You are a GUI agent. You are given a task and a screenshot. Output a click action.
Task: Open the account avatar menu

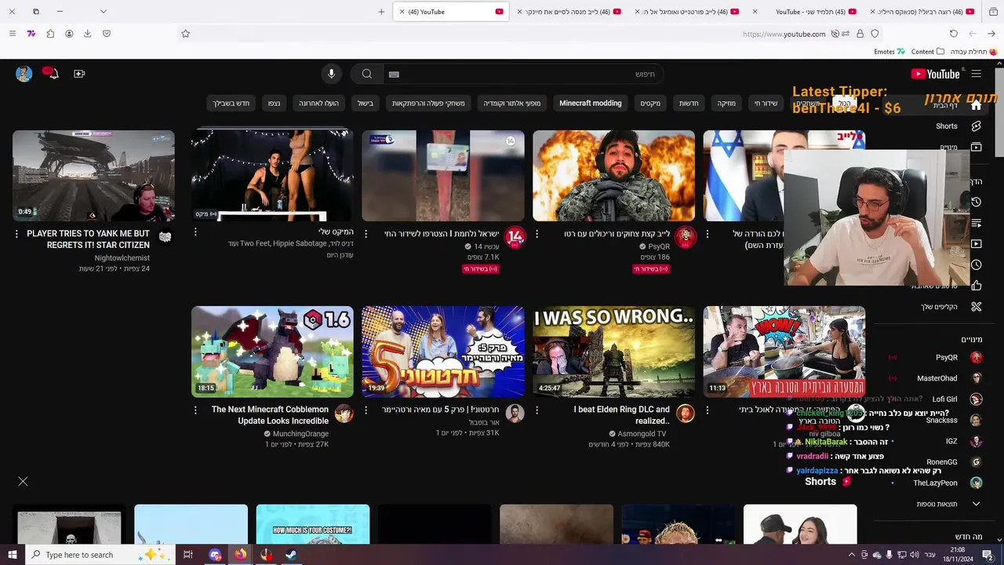coord(24,74)
